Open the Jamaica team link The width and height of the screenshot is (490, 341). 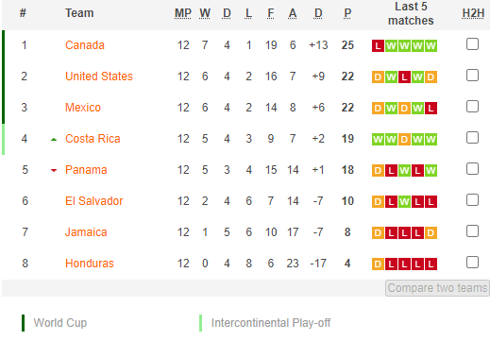(86, 232)
